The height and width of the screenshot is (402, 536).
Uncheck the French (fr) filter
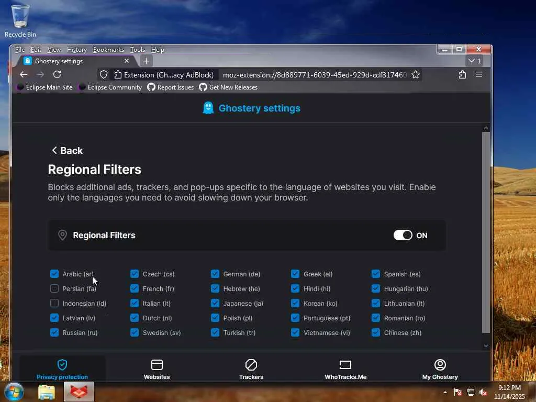135,288
